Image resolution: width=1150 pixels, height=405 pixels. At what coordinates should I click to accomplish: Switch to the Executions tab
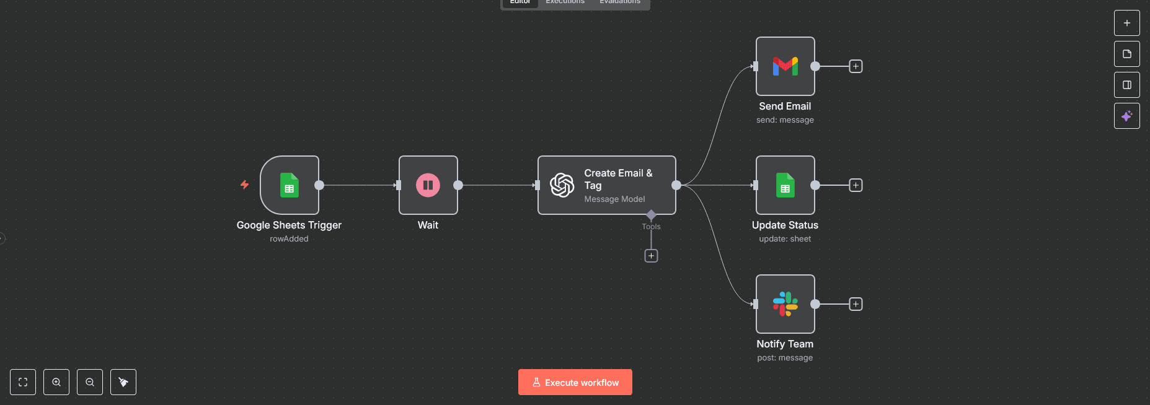pyautogui.click(x=565, y=2)
